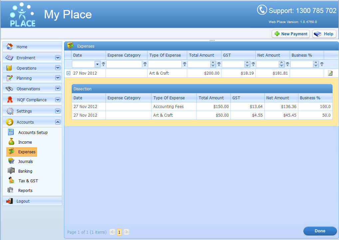
Task: Collapse the Accounts menu section
Action: click(x=58, y=122)
